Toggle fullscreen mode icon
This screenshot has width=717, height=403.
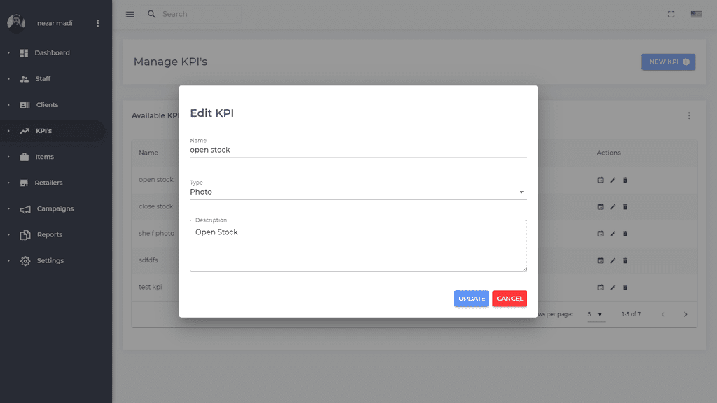coord(671,14)
